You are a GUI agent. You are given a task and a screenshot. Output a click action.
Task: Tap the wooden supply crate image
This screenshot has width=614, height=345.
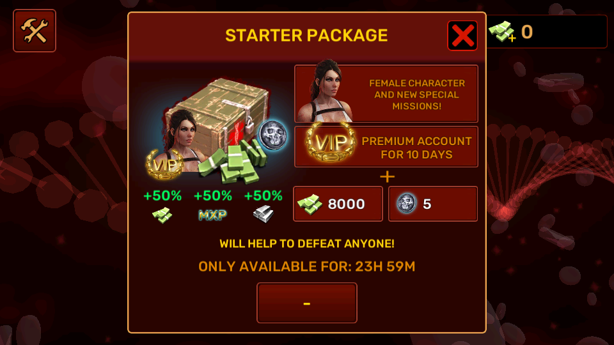click(217, 114)
